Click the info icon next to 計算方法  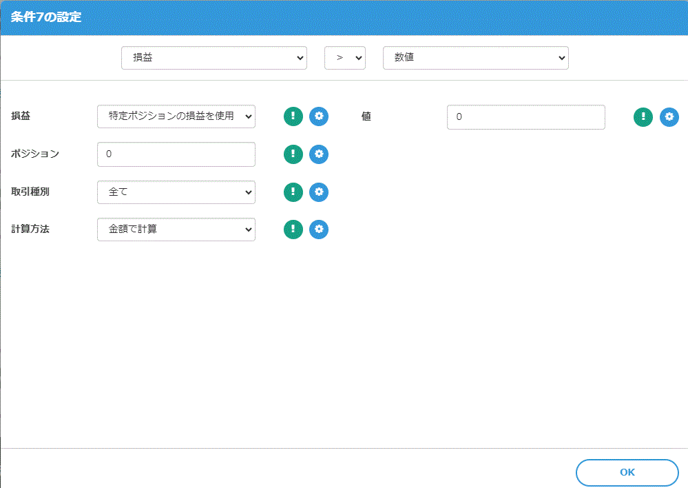click(x=293, y=230)
